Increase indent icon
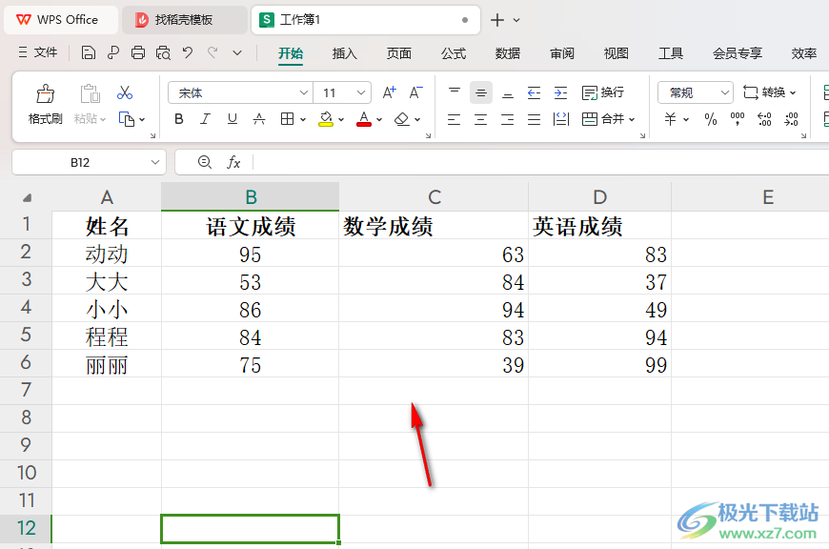The width and height of the screenshot is (829, 549). coord(560,93)
